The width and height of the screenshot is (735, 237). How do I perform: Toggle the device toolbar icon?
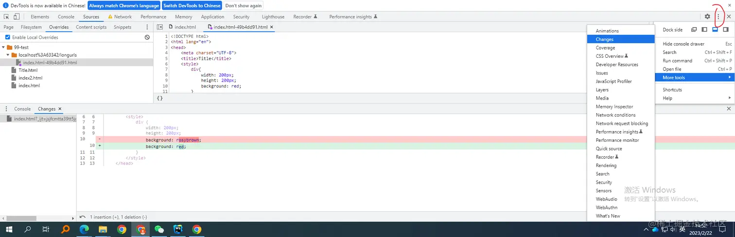tap(17, 17)
